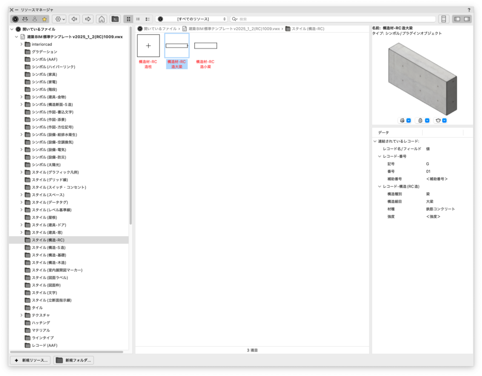Toggle the file browser pane on left
Image resolution: width=482 pixels, height=376 pixels.
pos(457,19)
